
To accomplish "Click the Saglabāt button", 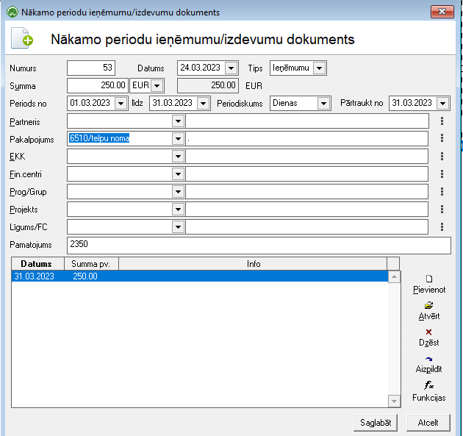I will tap(376, 423).
